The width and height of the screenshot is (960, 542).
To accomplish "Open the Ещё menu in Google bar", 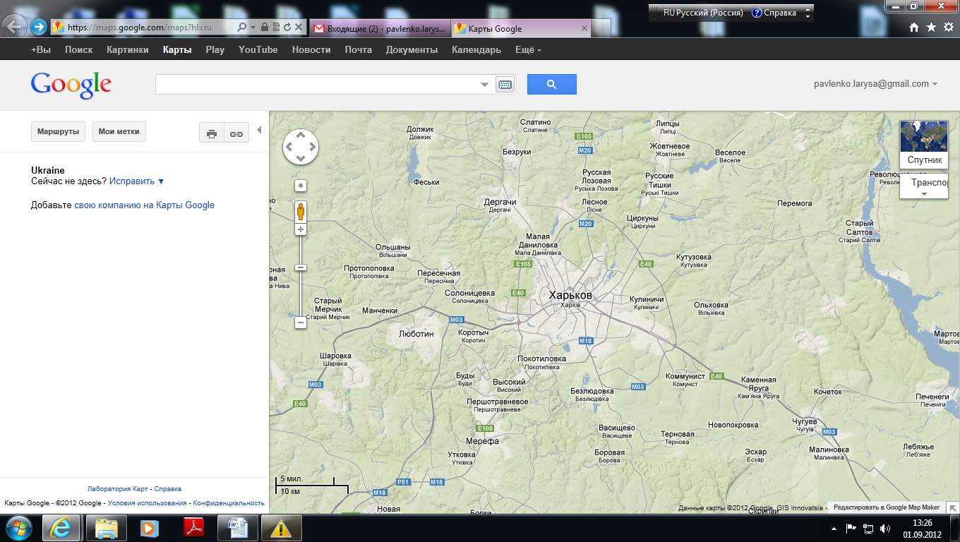I will [x=528, y=50].
